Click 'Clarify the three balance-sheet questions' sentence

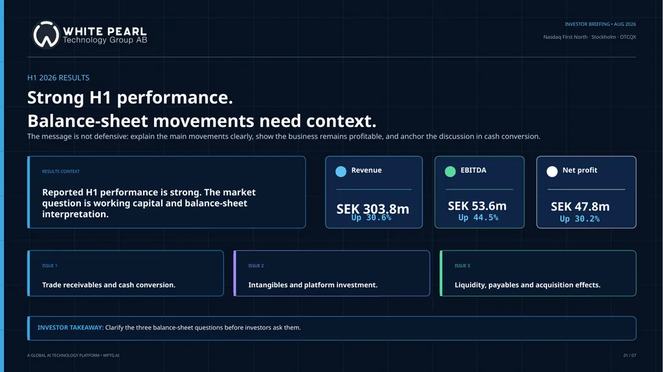pos(203,327)
